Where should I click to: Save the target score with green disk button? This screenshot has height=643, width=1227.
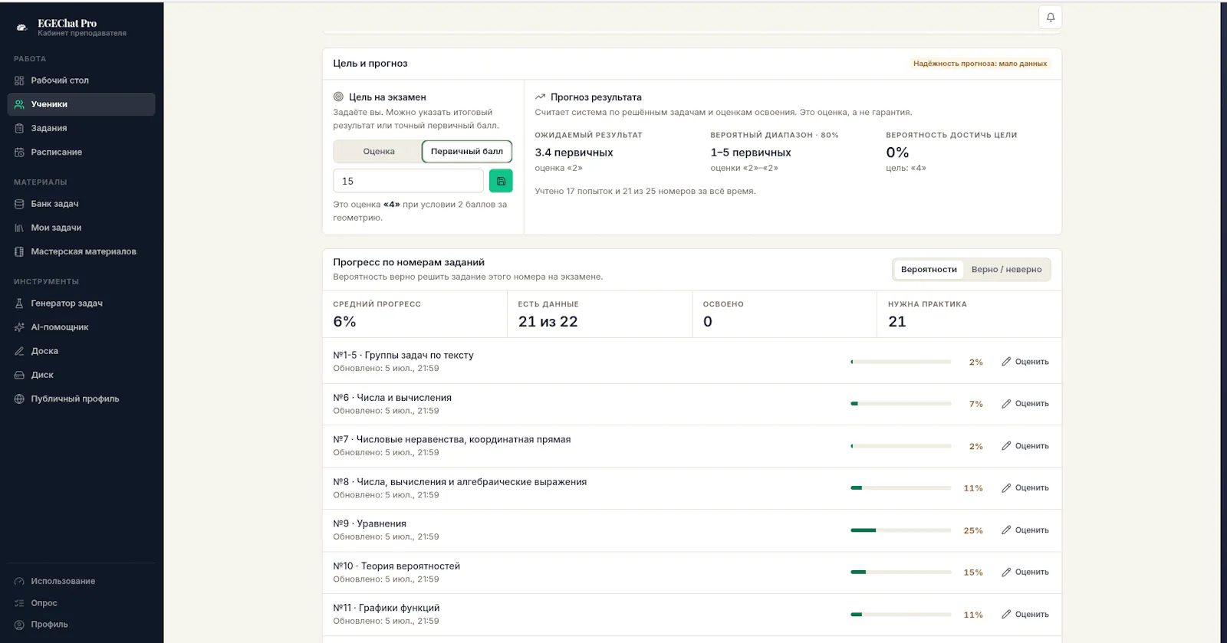tap(501, 181)
